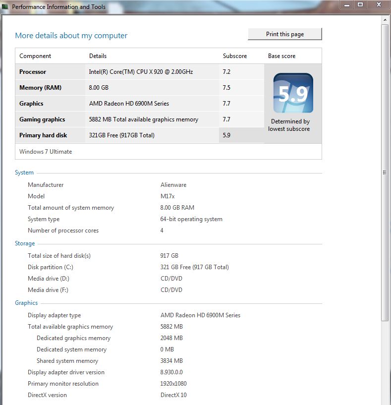The image size is (391, 405).
Task: Click the Model value M17x
Action: tap(168, 196)
